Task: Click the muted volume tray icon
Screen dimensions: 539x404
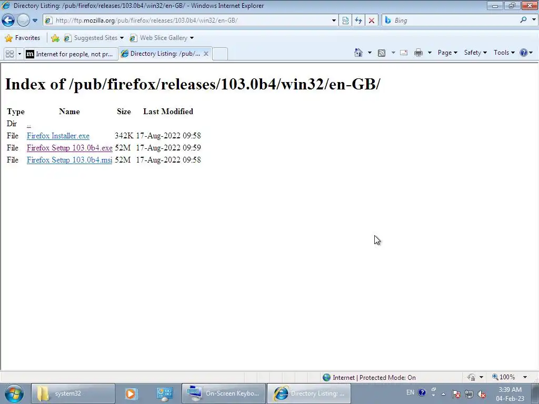Action: (482, 394)
